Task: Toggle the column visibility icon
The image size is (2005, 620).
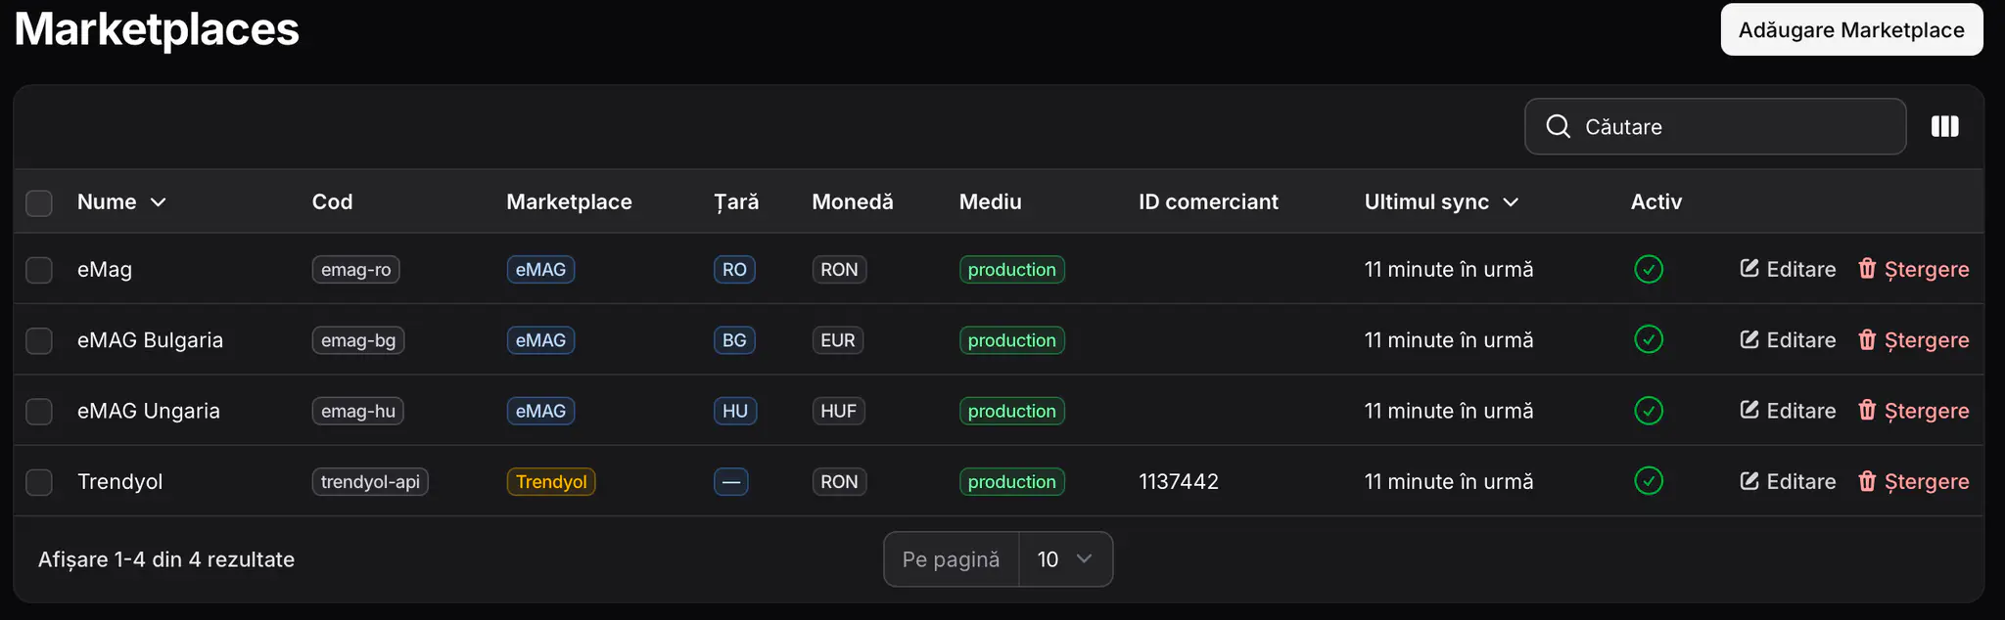Action: pyautogui.click(x=1944, y=126)
